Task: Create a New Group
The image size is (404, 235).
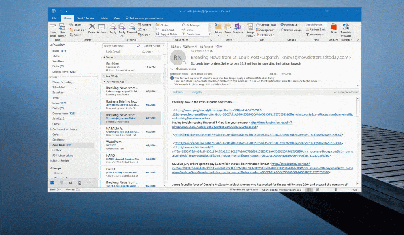Action: pos(289,25)
